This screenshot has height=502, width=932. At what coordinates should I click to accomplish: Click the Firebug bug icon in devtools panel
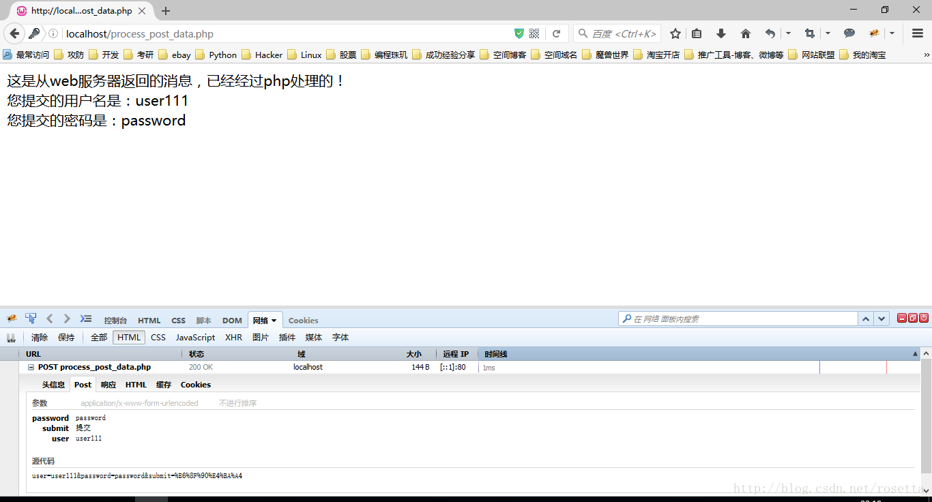pos(12,319)
